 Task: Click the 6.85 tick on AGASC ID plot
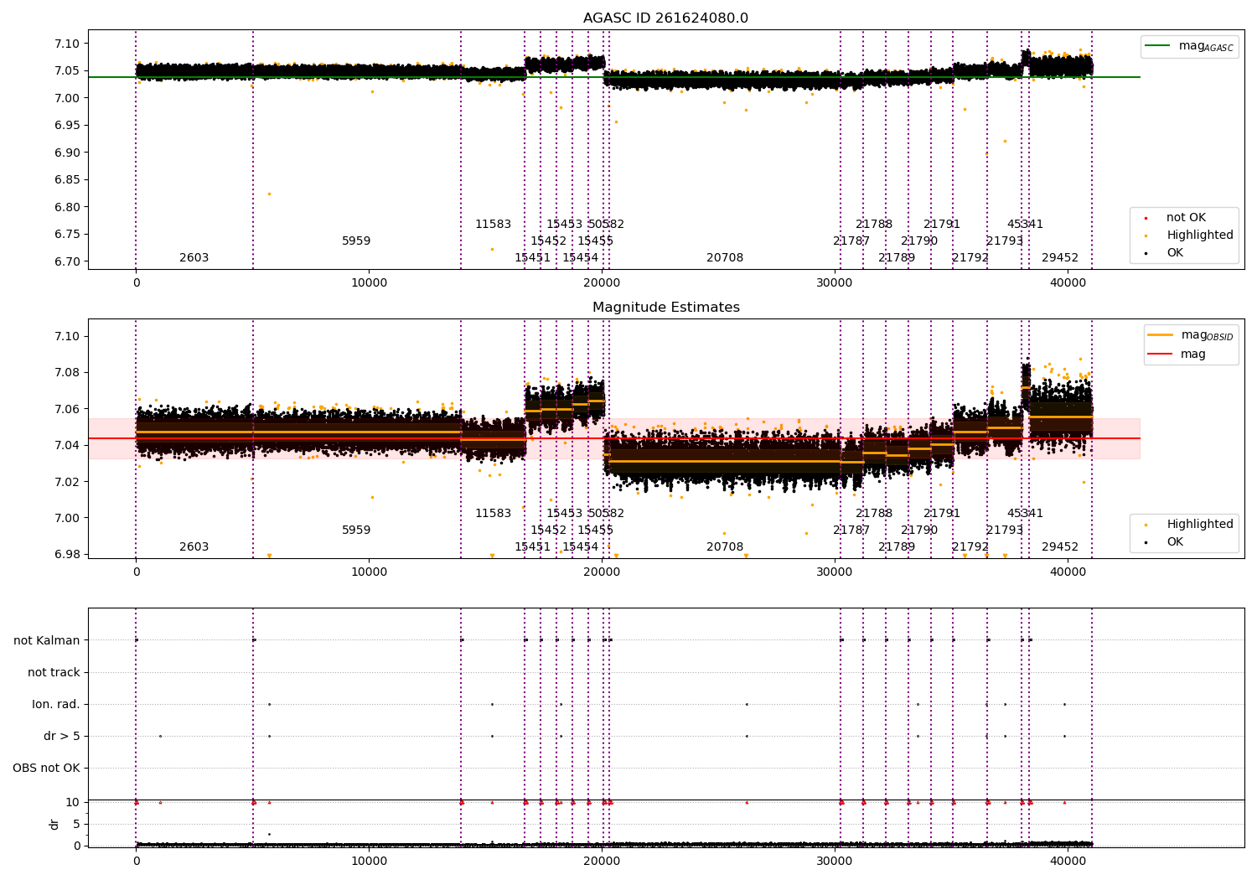tap(70, 180)
